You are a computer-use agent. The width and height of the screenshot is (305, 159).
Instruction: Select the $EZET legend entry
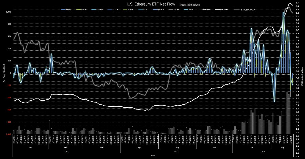(144, 9)
